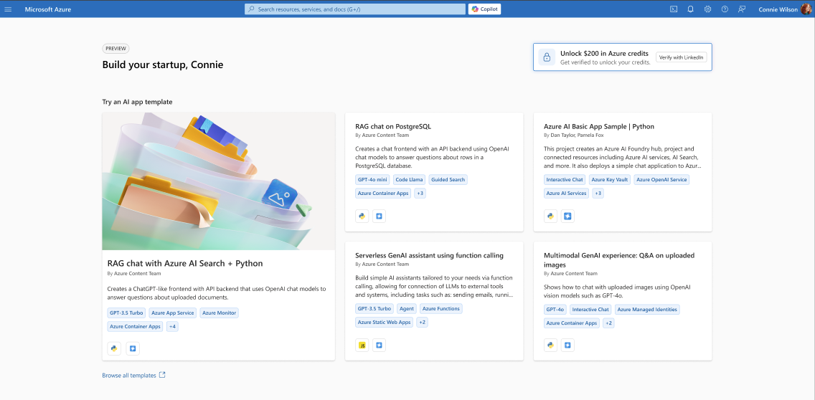815x400 pixels.
Task: Open the help question mark
Action: point(725,9)
